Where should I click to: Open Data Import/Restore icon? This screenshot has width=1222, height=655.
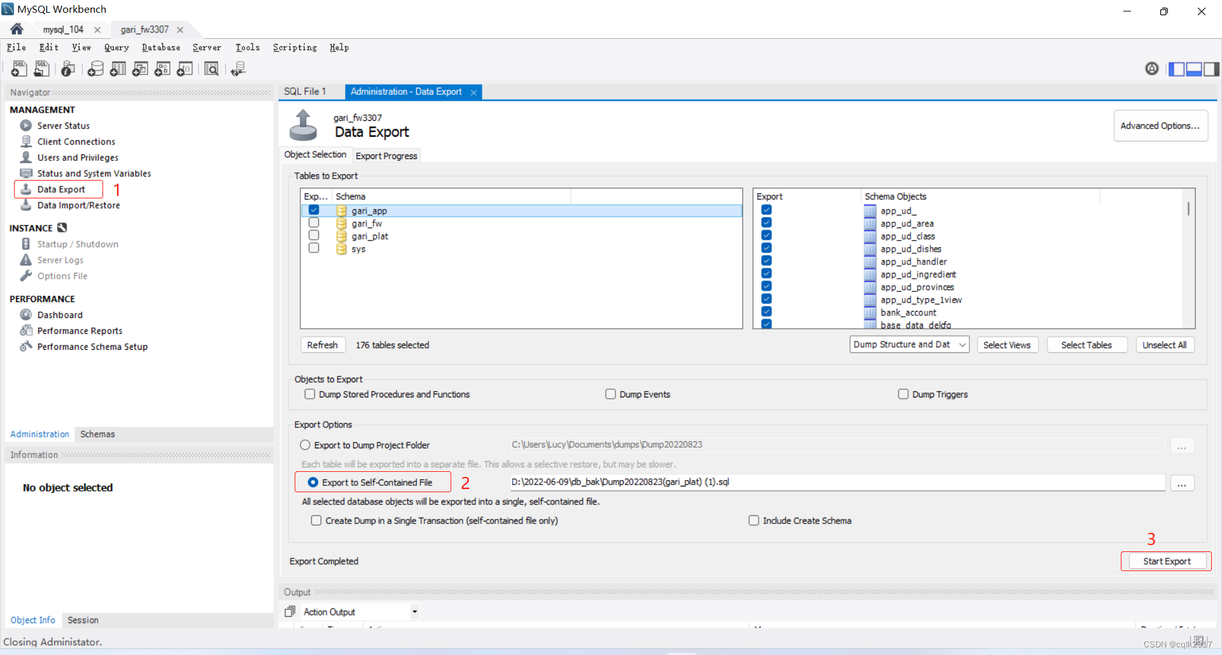tap(26, 205)
